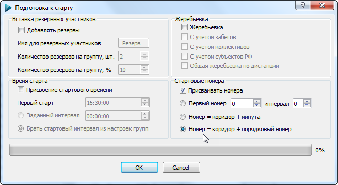Close the Подготовка к старту dialog
Screen dimensions: 338x185
322,5
